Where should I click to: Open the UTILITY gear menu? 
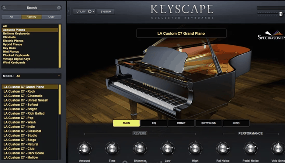[84, 11]
